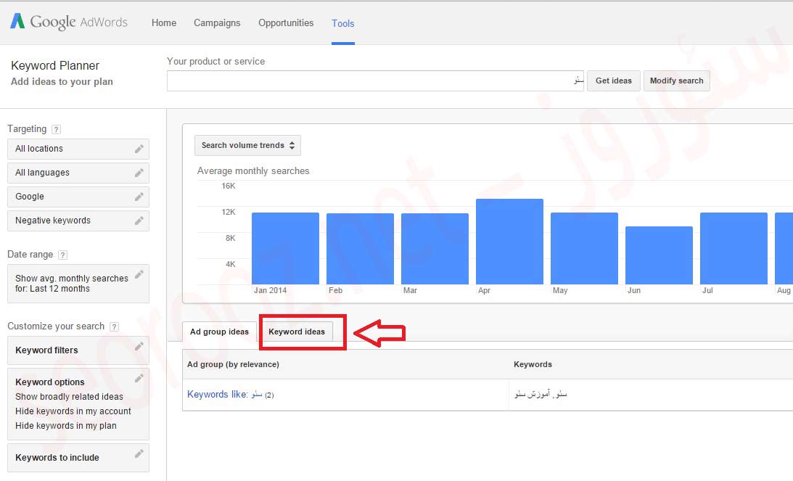Screen dimensions: 793x481
Task: Click date range pencil icon
Action: coord(139,274)
